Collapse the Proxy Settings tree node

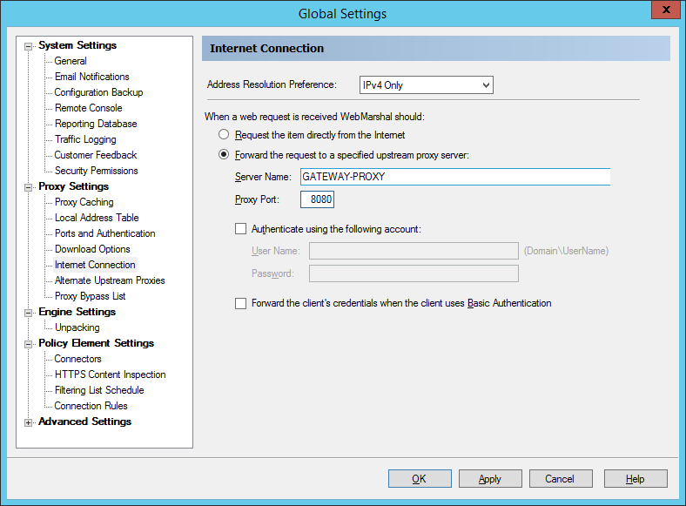click(x=29, y=187)
